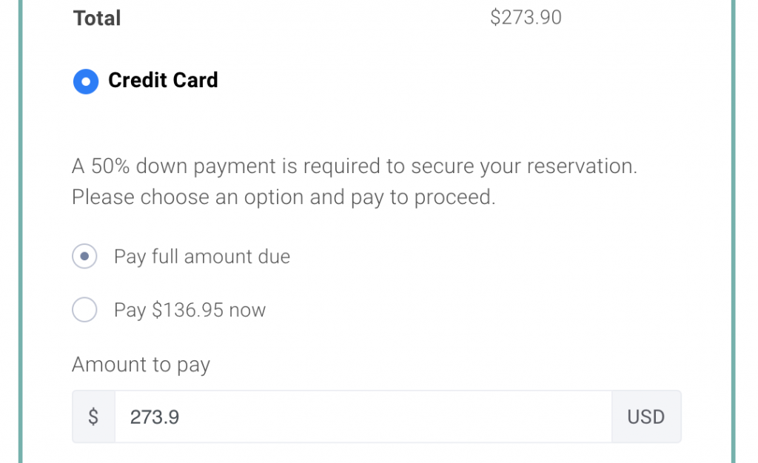This screenshot has height=463, width=758.
Task: Choose the Pay full amount due radio
Action: [x=84, y=257]
